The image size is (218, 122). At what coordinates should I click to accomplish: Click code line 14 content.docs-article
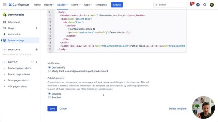click(81, 29)
